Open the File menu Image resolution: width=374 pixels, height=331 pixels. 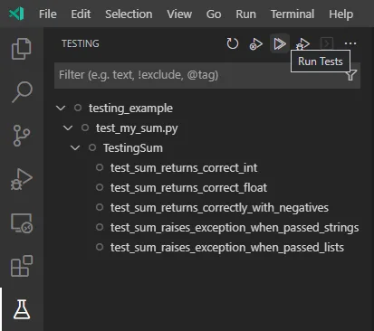pyautogui.click(x=48, y=14)
